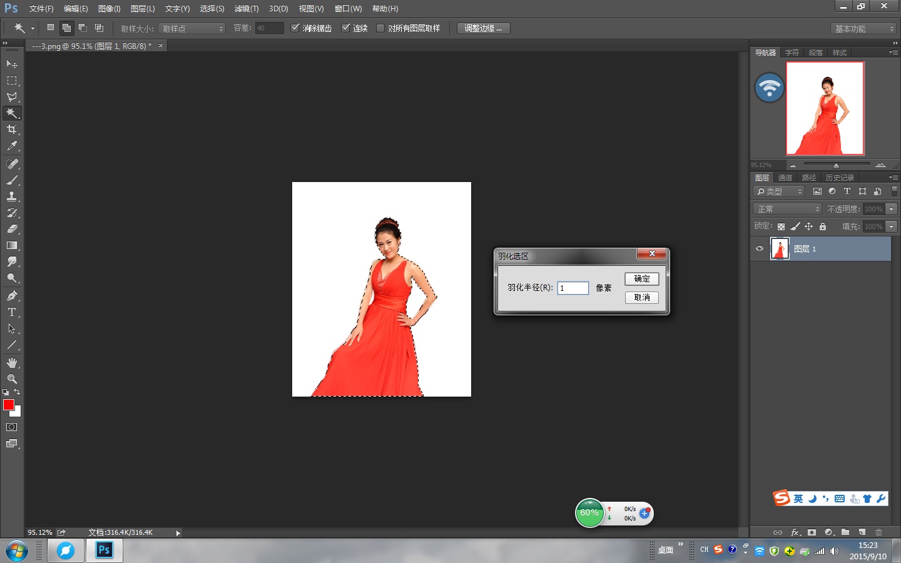Image resolution: width=901 pixels, height=563 pixels.
Task: Open 选择(S) menu
Action: pyautogui.click(x=212, y=9)
